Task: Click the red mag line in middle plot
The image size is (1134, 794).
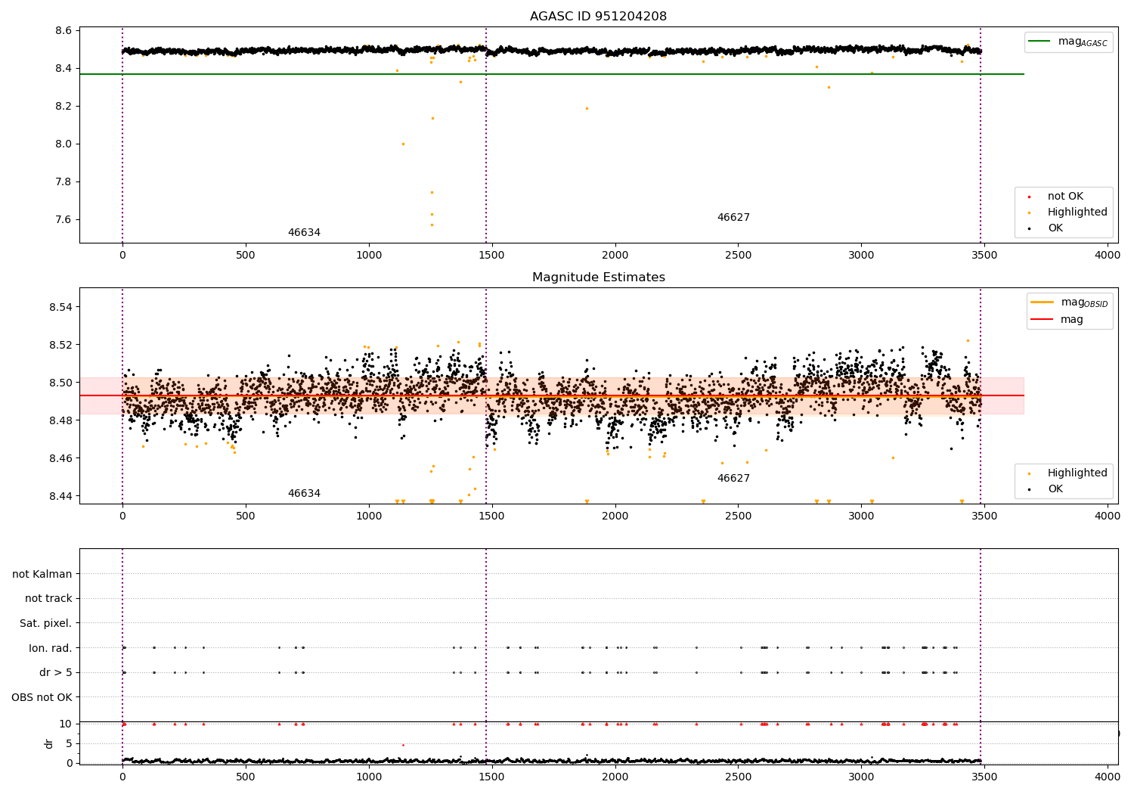Action: 552,395
